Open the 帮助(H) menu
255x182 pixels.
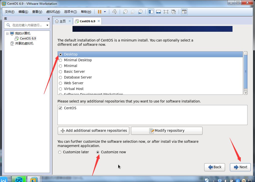point(86,12)
